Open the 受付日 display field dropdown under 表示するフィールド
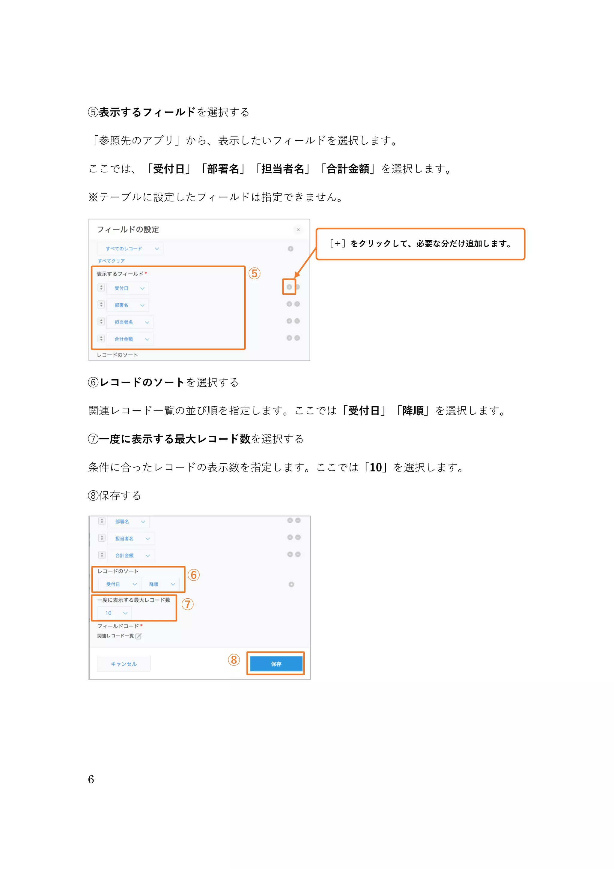 (128, 288)
